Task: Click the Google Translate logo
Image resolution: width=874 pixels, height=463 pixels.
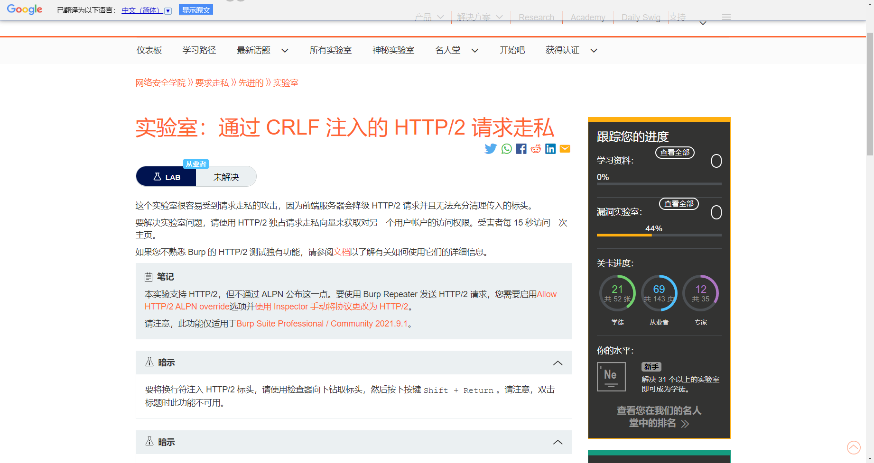Action: pyautogui.click(x=24, y=9)
